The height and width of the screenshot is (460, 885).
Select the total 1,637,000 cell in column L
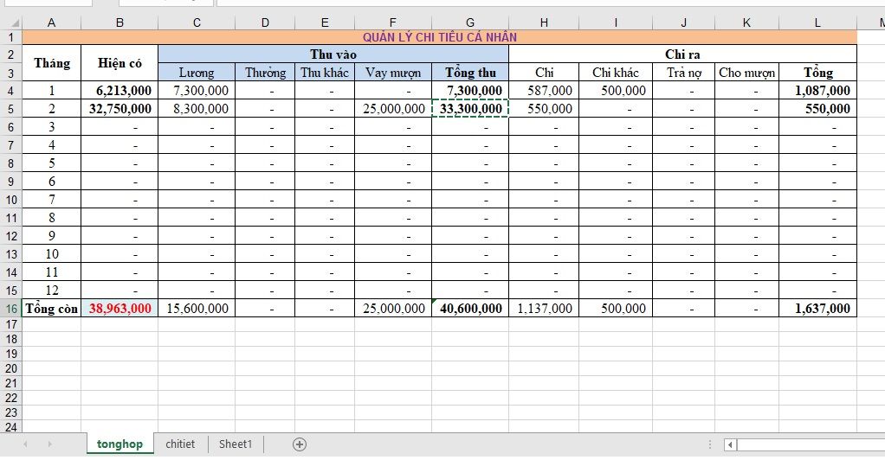tap(817, 309)
